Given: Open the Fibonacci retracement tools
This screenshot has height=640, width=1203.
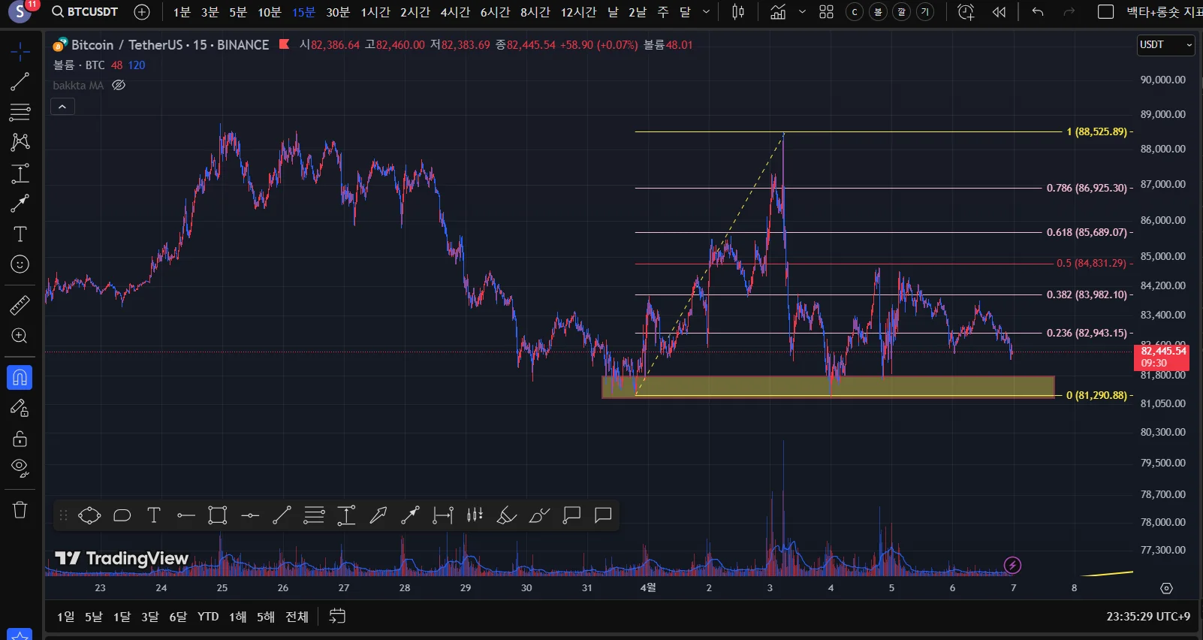Looking at the screenshot, I should click(x=20, y=112).
